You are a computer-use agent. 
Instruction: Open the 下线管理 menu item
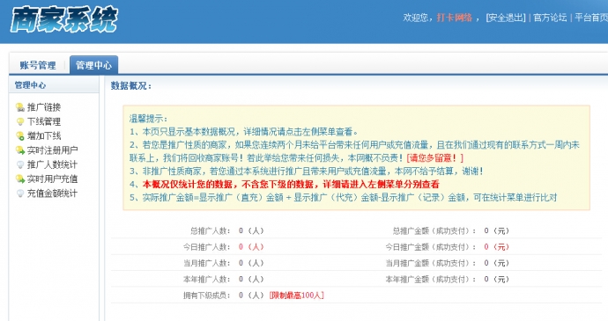(44, 121)
